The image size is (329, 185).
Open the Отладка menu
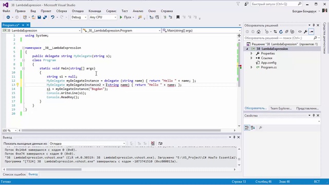coord(78,11)
